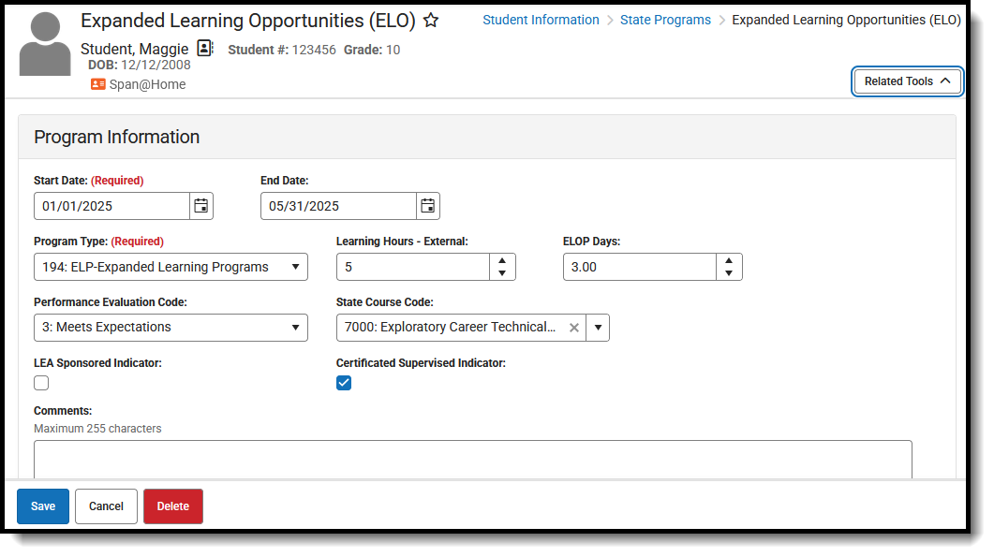Click the student profile photo placeholder
This screenshot has height=557, width=994.
click(45, 45)
